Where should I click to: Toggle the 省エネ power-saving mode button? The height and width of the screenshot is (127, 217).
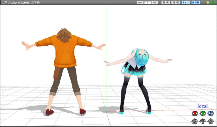(186, 3)
